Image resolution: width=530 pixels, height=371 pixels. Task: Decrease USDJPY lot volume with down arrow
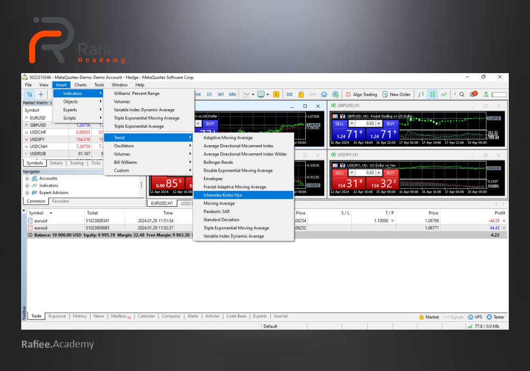point(352,173)
